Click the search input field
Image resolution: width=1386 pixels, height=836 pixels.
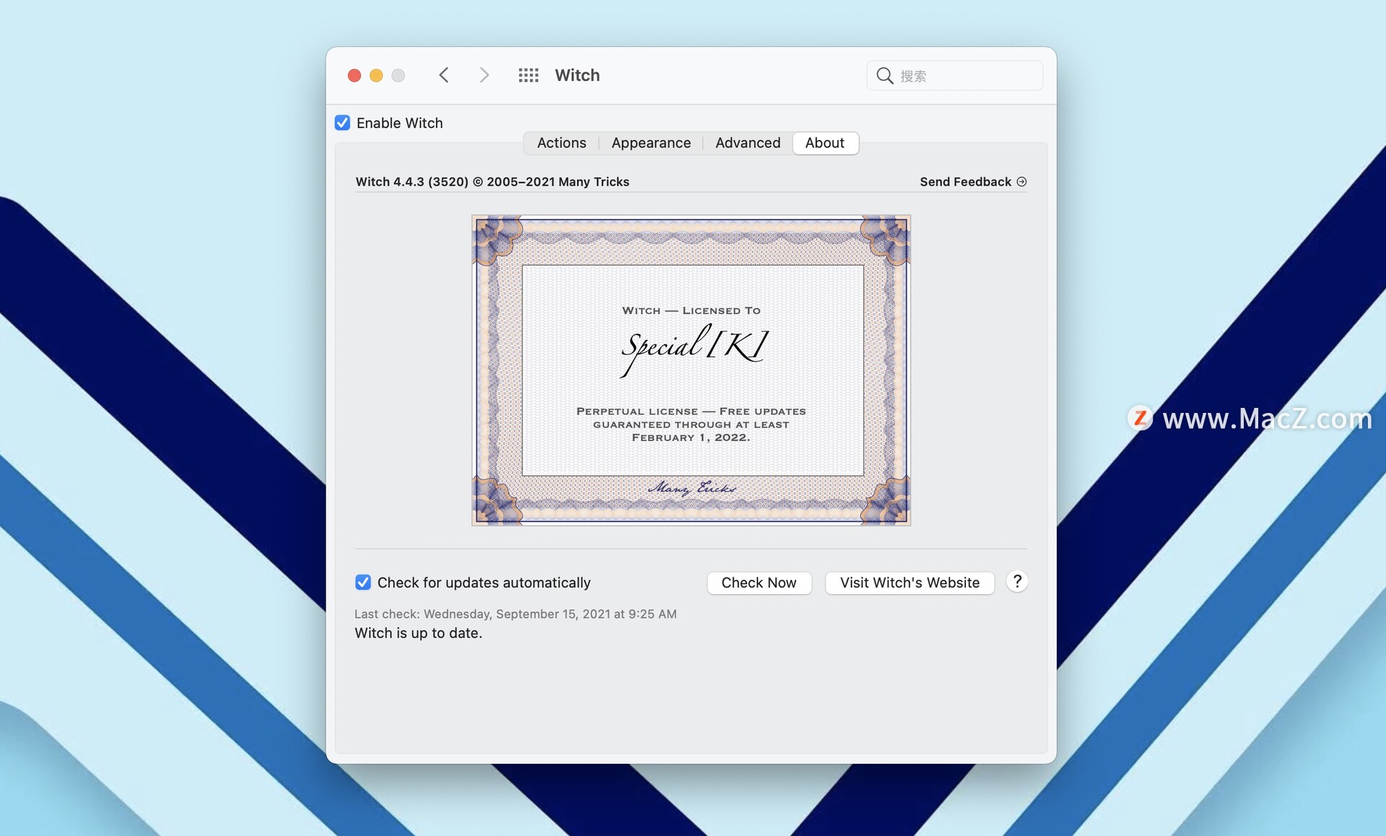coord(954,74)
